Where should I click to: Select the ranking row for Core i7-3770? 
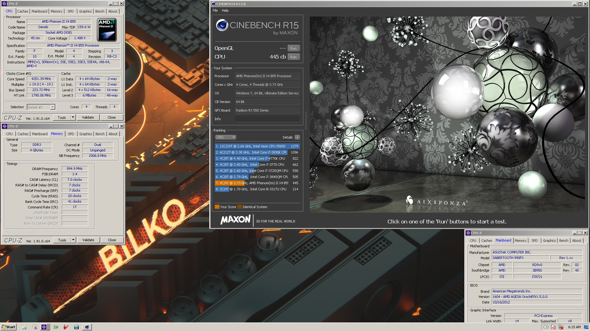pos(257,165)
